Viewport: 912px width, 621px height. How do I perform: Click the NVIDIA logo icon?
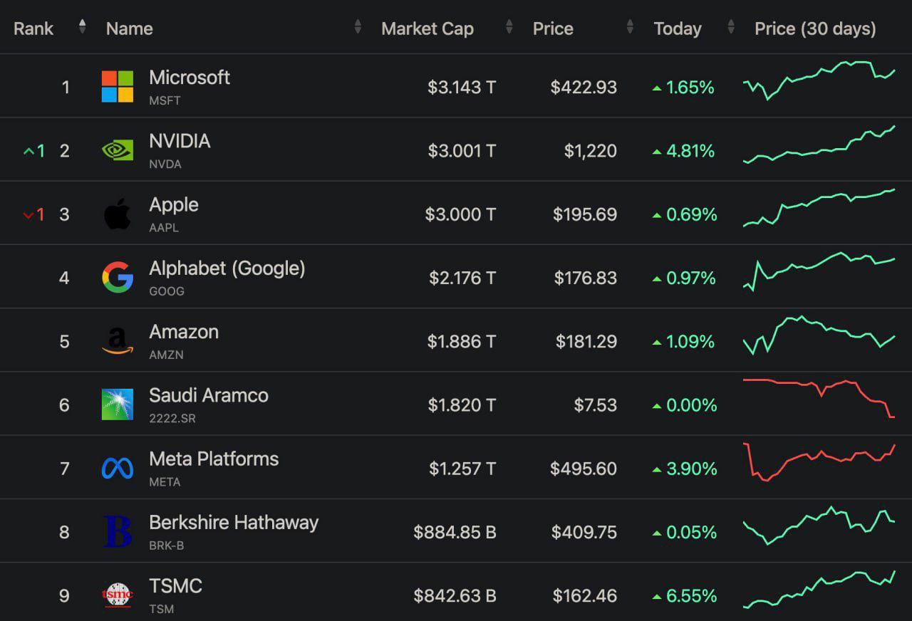click(x=118, y=150)
